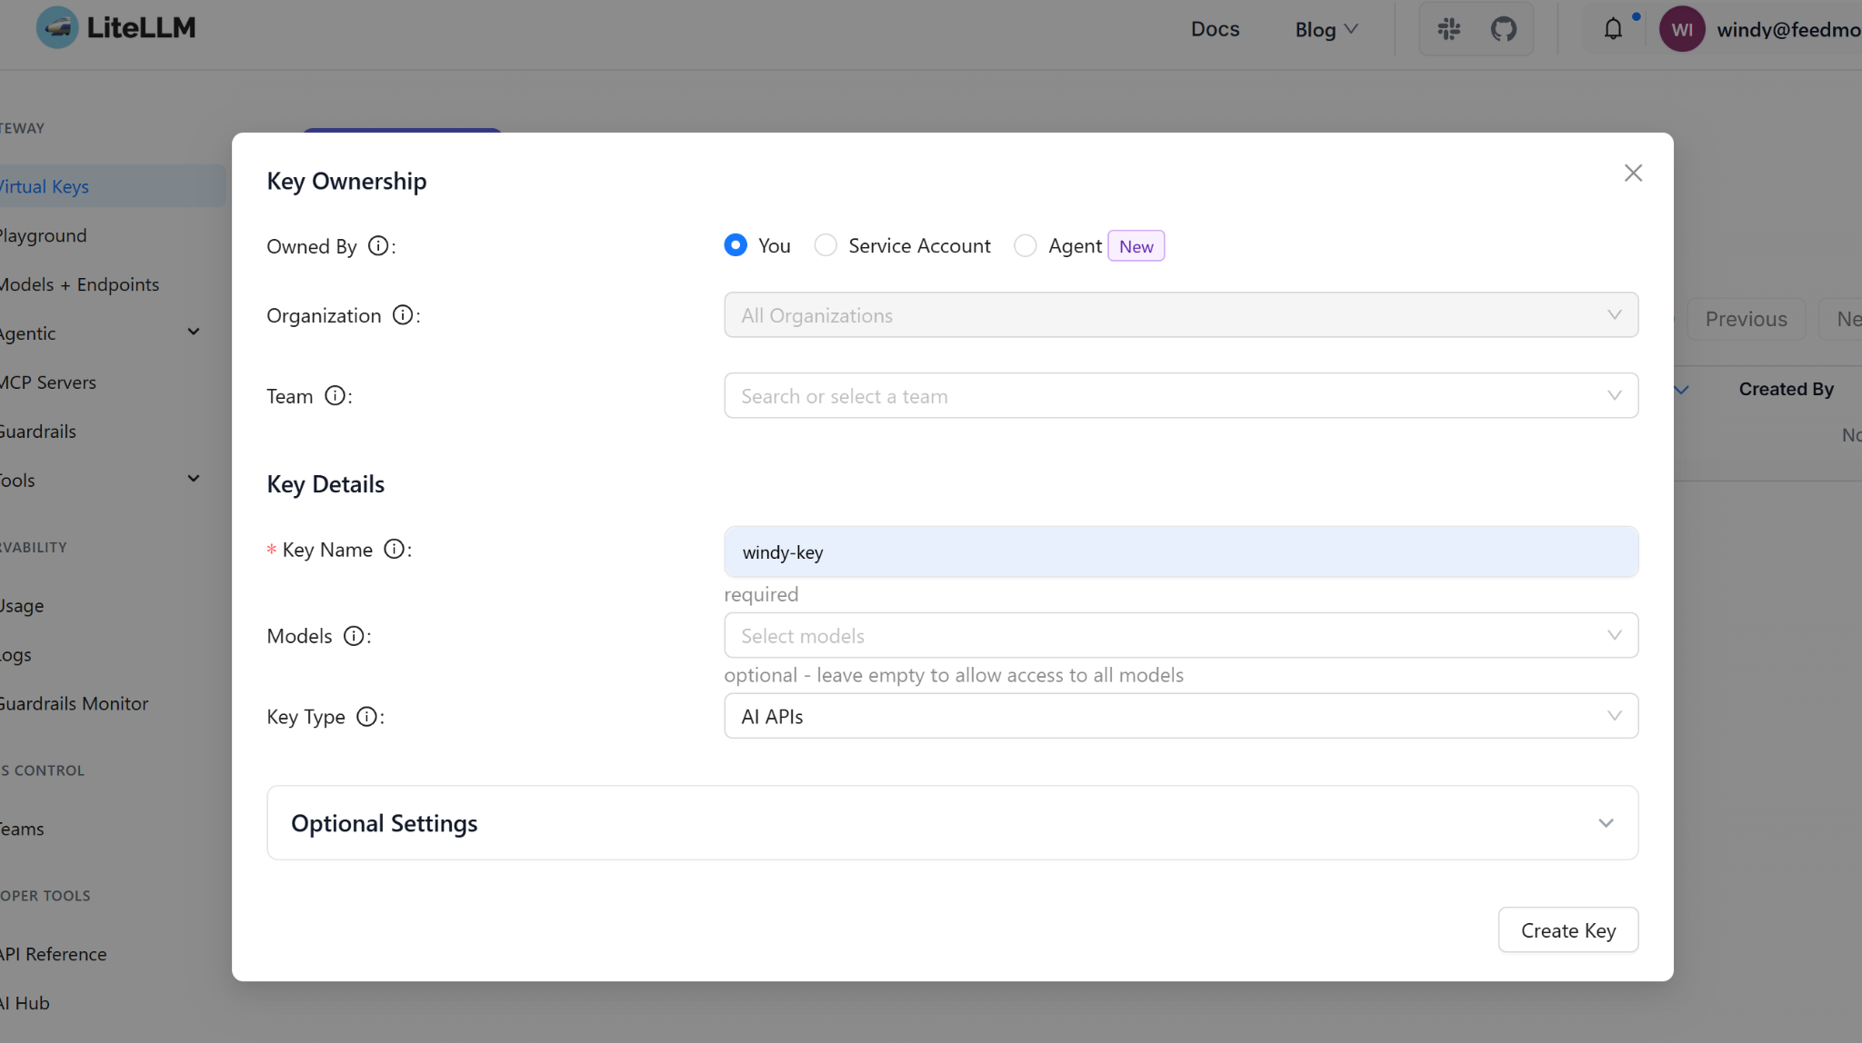1862x1043 pixels.
Task: Show info tooltip for Owned By
Action: 378,246
